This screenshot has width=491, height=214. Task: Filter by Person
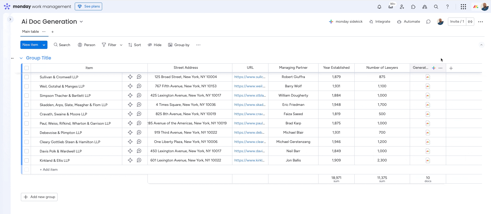click(x=87, y=45)
